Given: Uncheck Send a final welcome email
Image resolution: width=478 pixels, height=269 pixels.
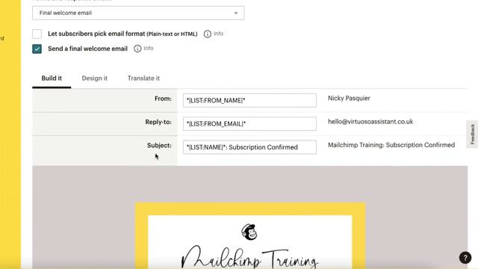Looking at the screenshot, I should (x=37, y=49).
